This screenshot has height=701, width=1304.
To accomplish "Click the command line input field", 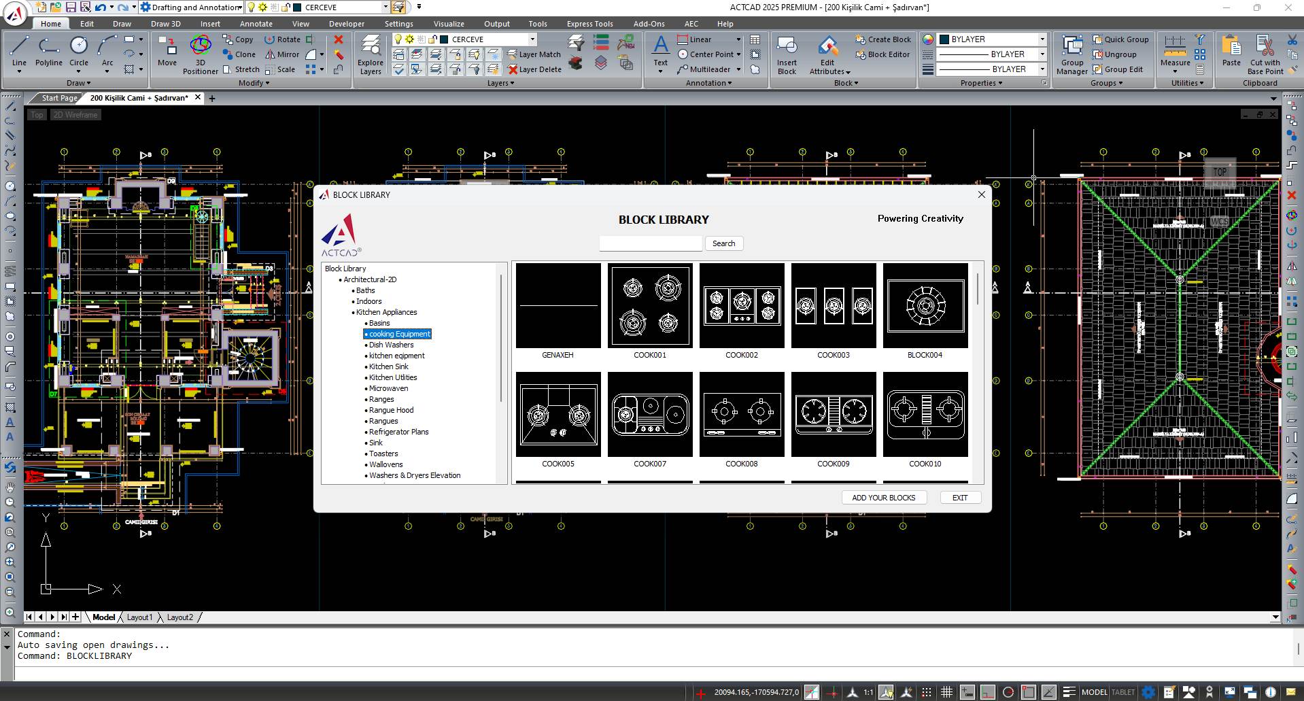I will [653, 674].
